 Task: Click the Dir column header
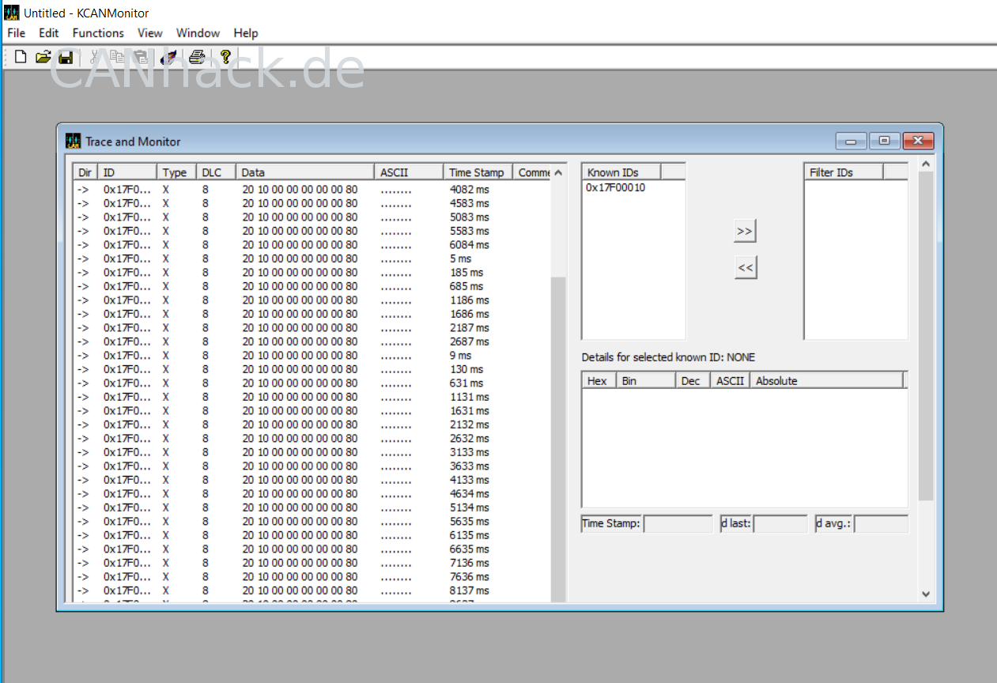point(85,172)
